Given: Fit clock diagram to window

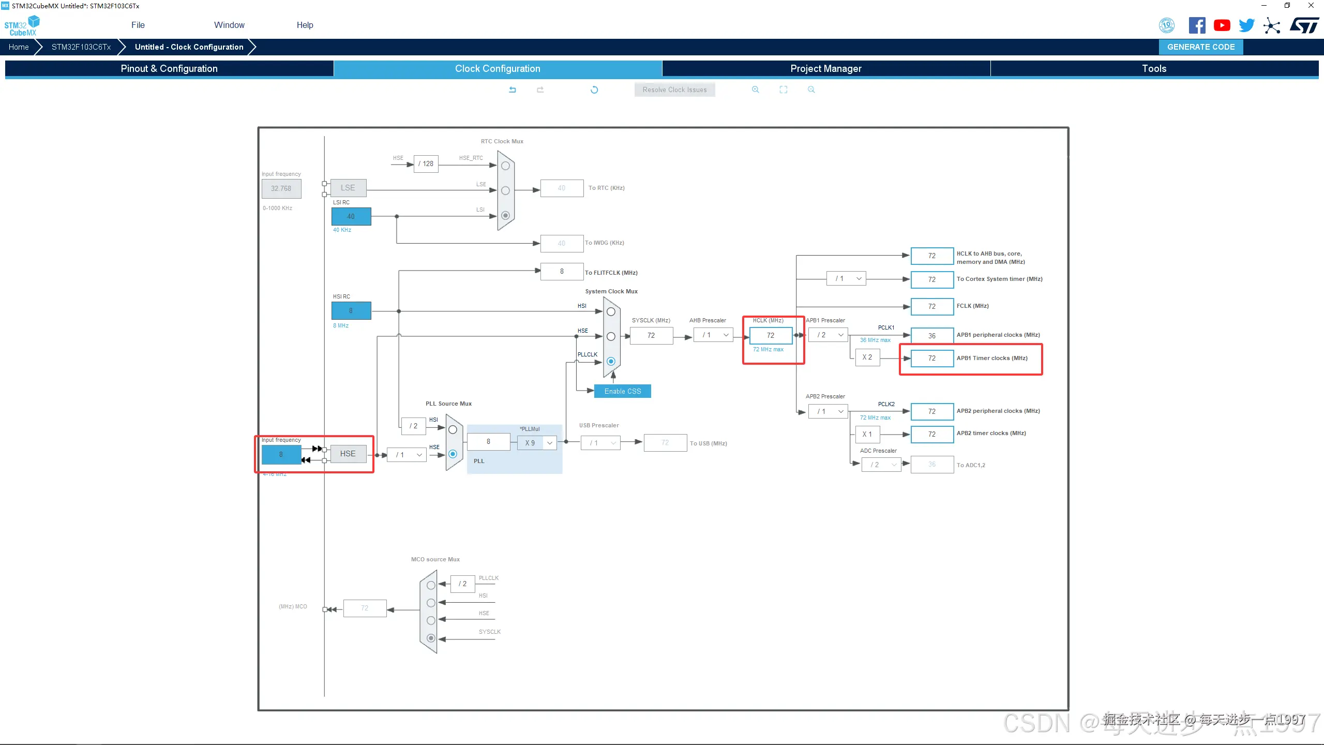Looking at the screenshot, I should click(783, 90).
